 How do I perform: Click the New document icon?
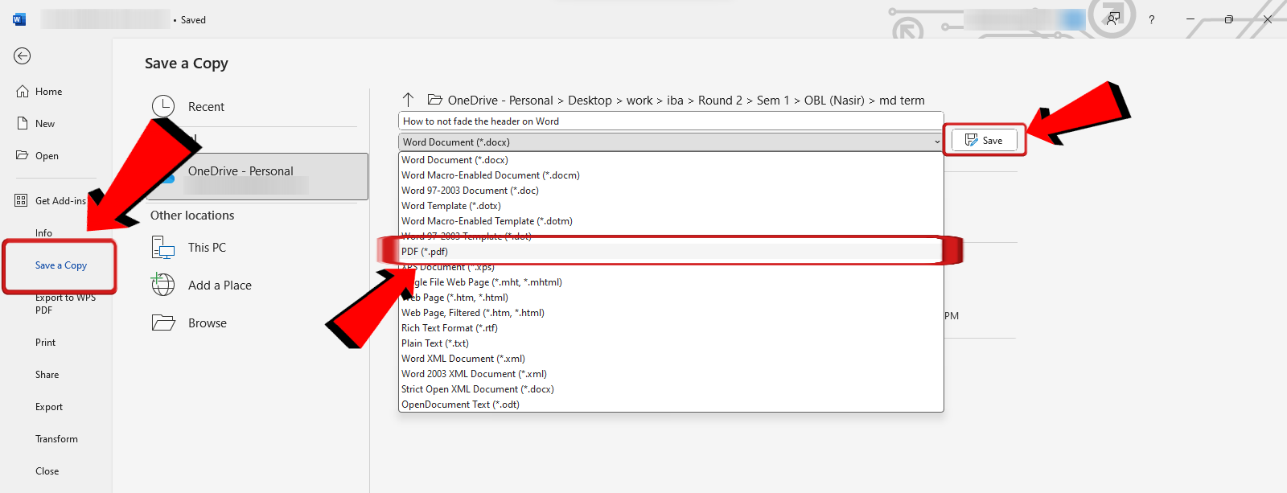click(x=23, y=123)
